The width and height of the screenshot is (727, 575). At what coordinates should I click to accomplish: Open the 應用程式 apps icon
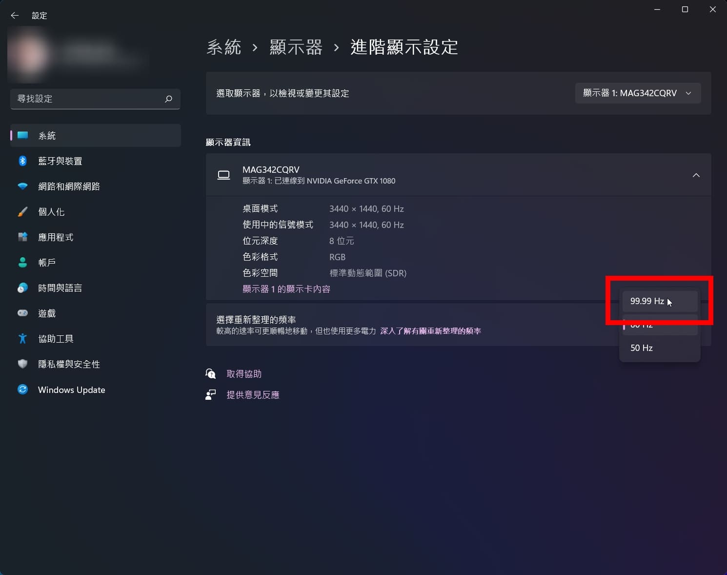pos(22,237)
